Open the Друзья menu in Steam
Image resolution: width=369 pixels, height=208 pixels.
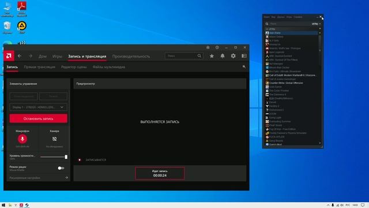[x=281, y=17]
